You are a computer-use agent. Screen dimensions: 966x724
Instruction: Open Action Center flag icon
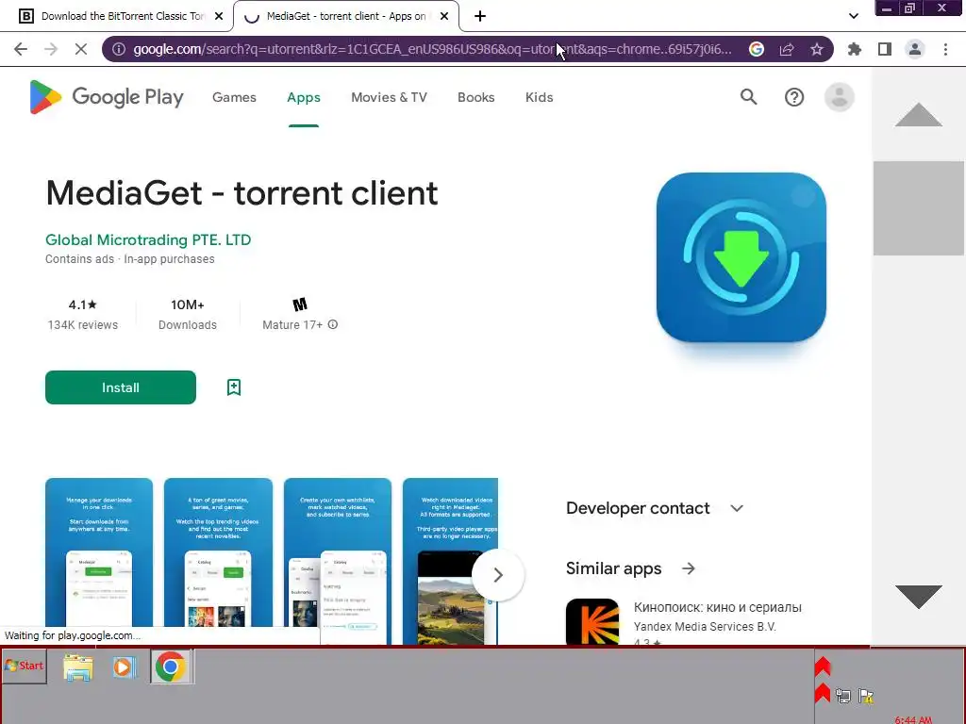866,696
